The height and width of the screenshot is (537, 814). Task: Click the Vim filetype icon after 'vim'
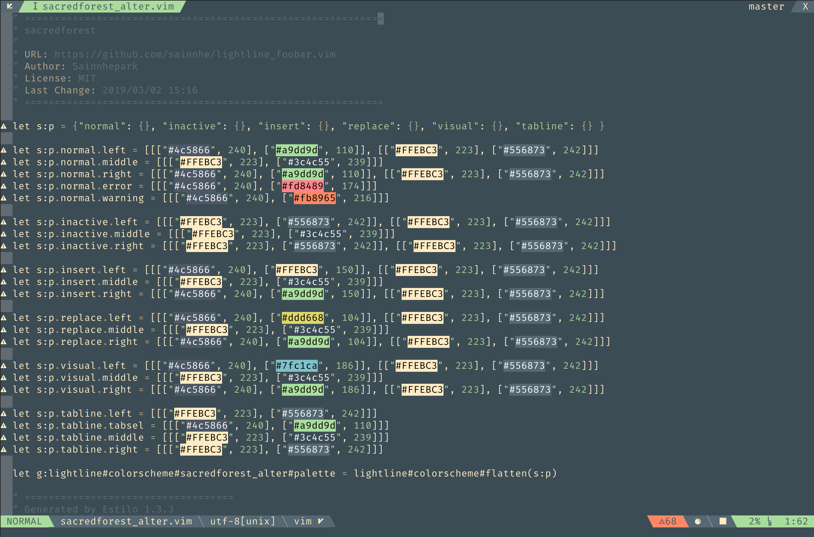(321, 521)
